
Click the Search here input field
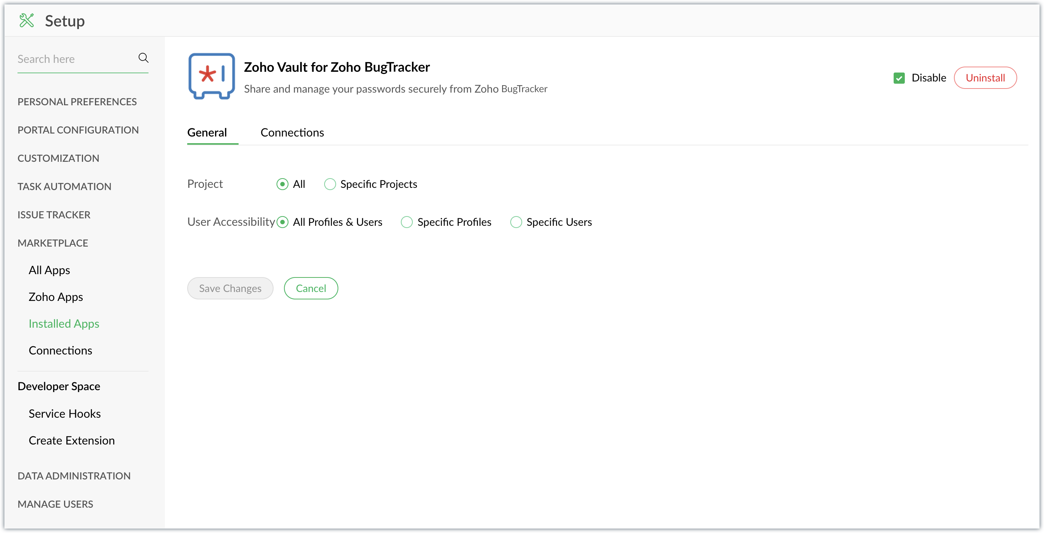point(75,59)
